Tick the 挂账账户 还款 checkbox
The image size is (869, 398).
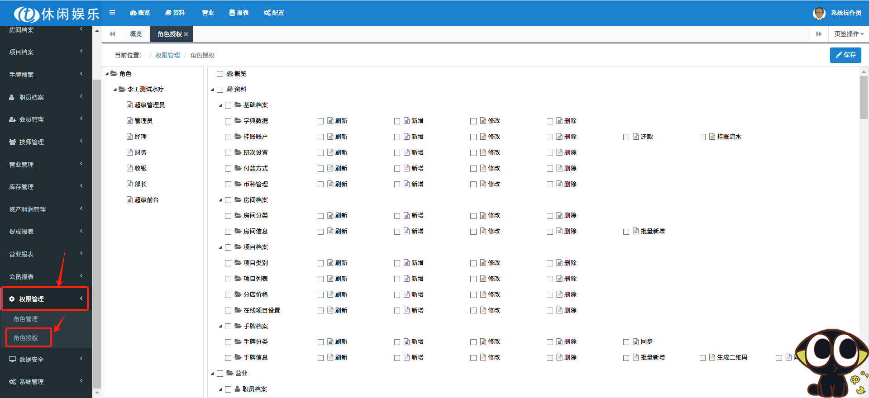tap(626, 137)
